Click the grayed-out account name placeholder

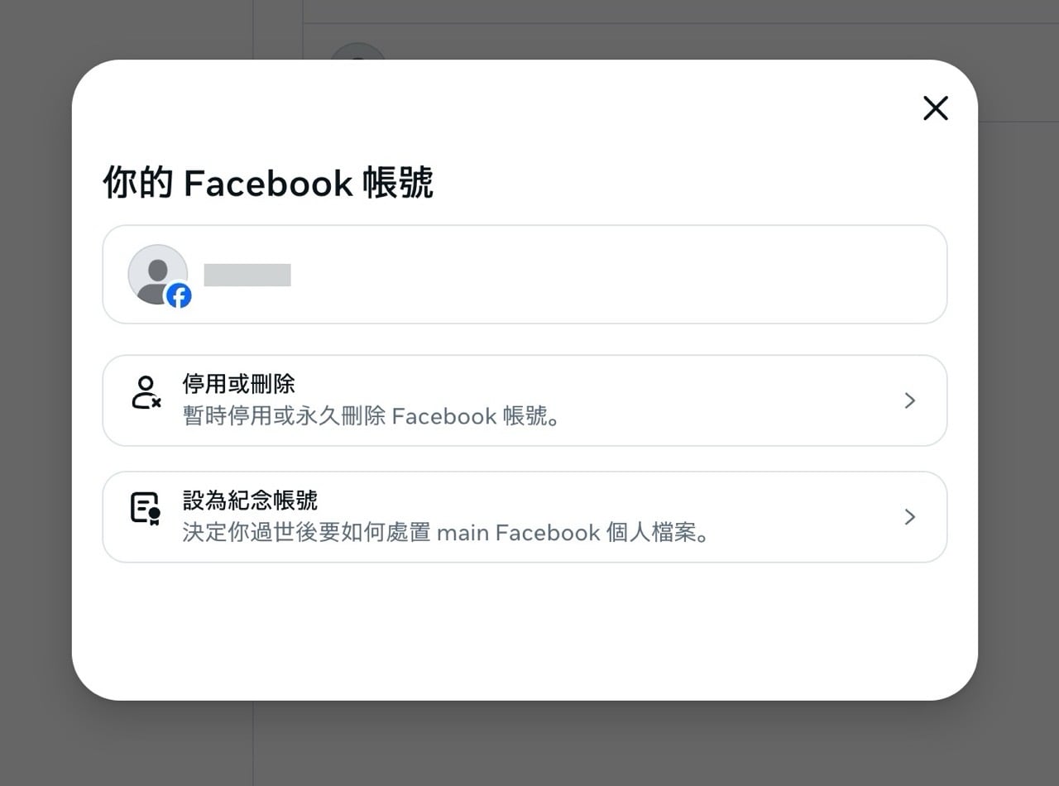point(246,275)
